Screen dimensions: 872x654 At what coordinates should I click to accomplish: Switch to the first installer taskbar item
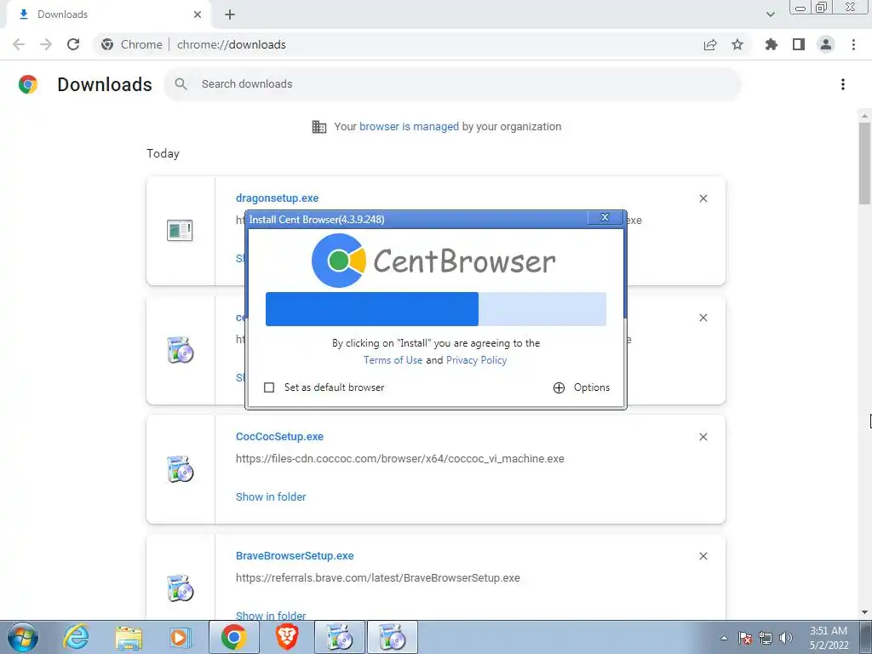coord(340,637)
